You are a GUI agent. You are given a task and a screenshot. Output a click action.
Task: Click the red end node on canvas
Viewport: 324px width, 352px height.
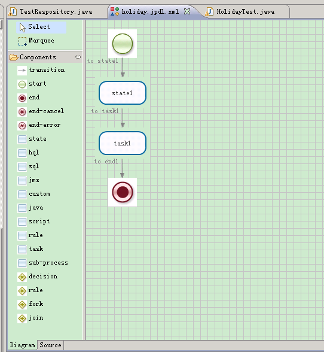[x=123, y=192]
